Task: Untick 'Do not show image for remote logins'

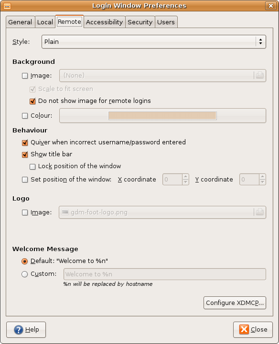Action: click(x=32, y=101)
